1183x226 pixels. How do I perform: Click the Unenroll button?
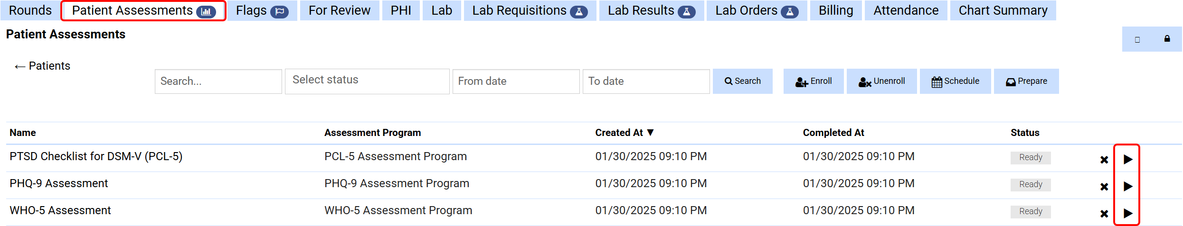881,81
